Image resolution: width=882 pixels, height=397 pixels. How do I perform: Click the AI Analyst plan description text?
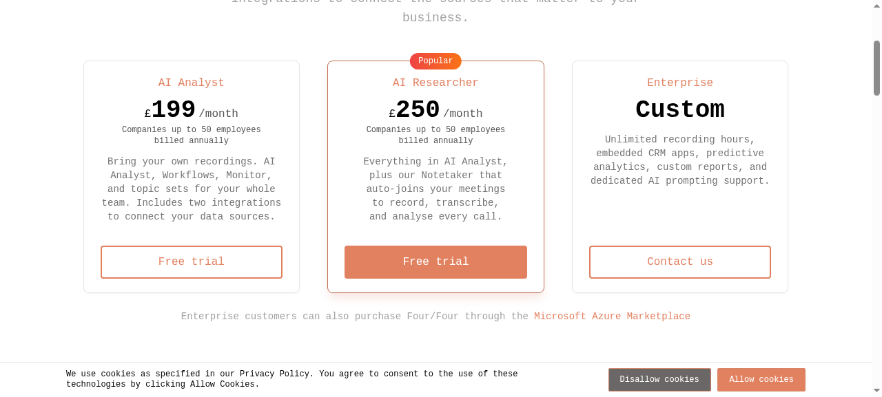192,189
